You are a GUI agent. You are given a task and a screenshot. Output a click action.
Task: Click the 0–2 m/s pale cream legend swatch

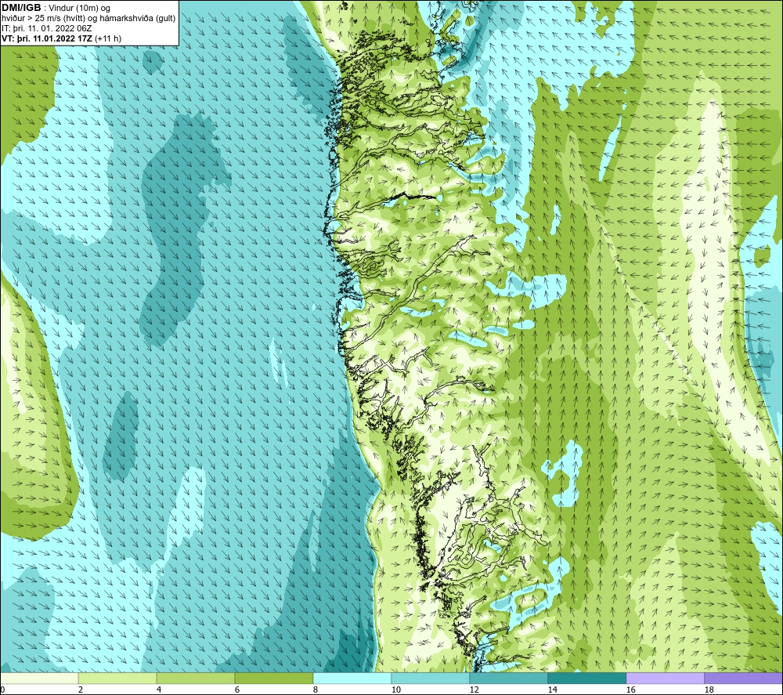[39, 678]
